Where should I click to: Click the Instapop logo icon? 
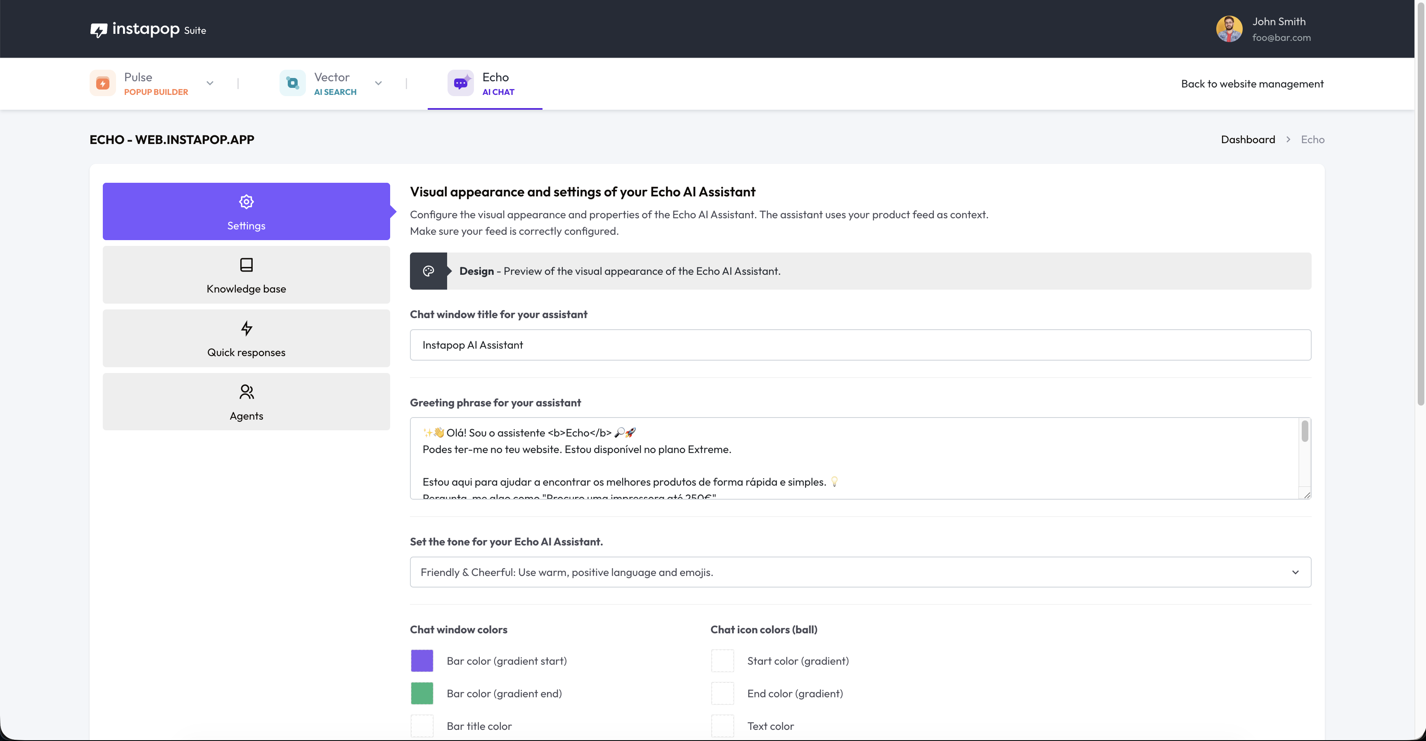click(99, 30)
